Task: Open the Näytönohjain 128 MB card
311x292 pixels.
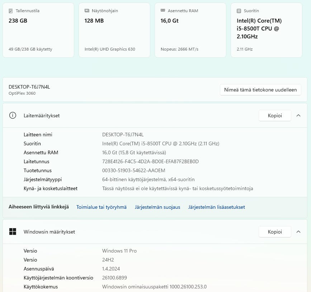Action: click(x=114, y=30)
